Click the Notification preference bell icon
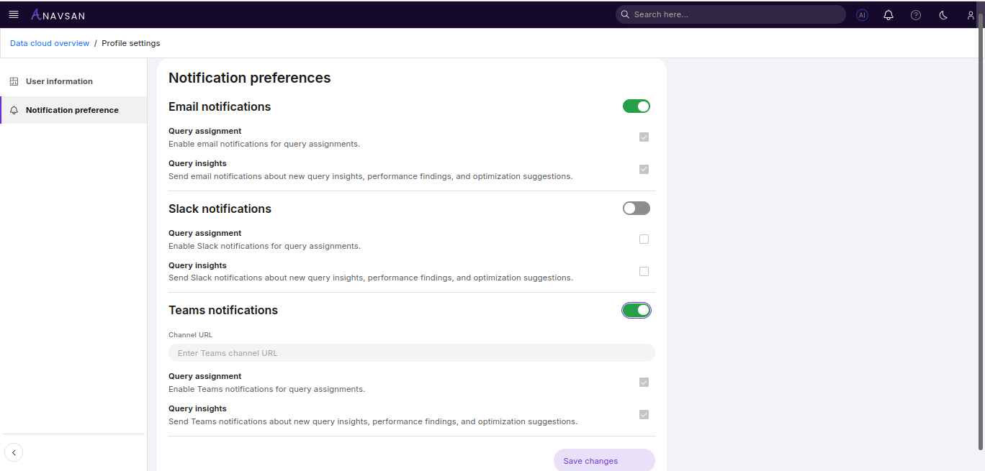The image size is (985, 471). coord(14,110)
